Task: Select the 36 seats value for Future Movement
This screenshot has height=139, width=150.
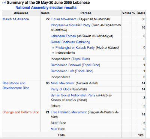Action: (143, 19)
